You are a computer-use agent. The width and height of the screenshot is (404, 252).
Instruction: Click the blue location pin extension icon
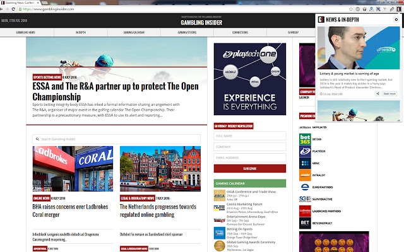pos(371,9)
